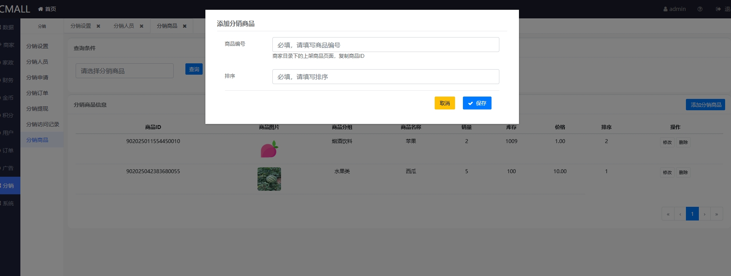Jump to the last page arrow
731x276 pixels.
pos(716,214)
